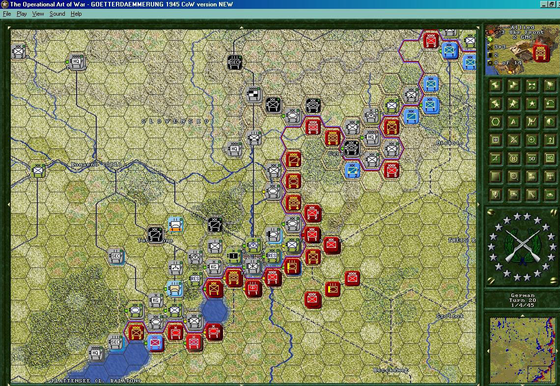Open the File menu
The width and height of the screenshot is (560, 386).
click(x=7, y=14)
